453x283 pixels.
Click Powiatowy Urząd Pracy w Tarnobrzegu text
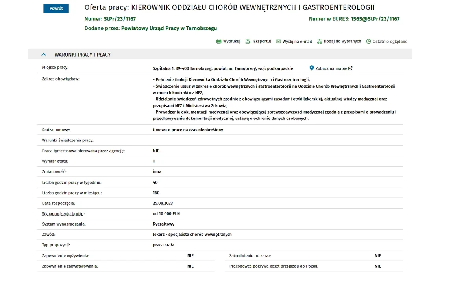(169, 28)
